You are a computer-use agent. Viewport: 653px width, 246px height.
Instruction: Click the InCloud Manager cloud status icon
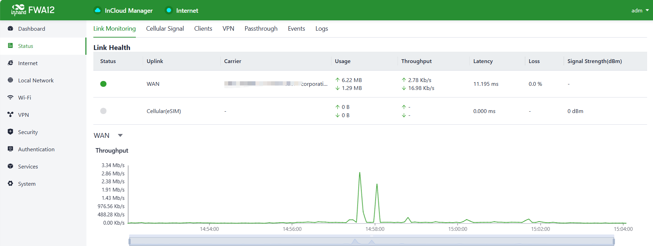coord(98,10)
